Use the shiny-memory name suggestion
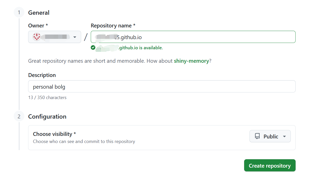 [x=191, y=61]
